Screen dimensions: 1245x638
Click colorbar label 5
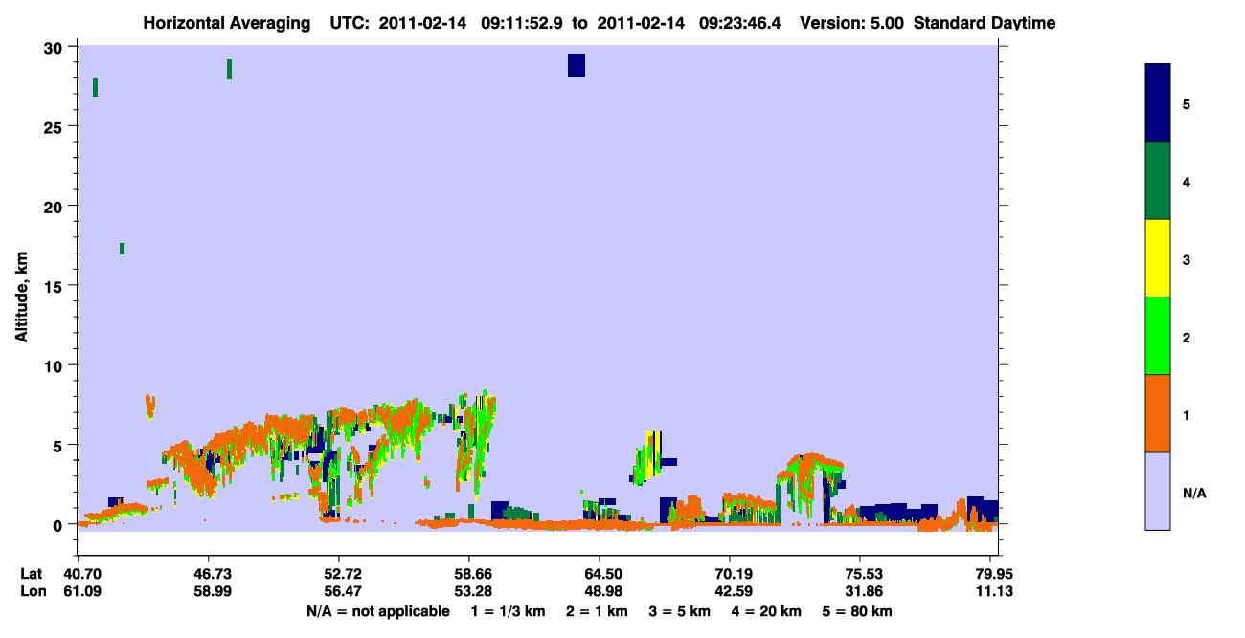1187,103
